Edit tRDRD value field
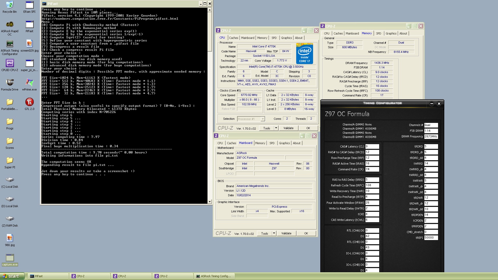Screen dimensions: 498x280 click(x=431, y=146)
